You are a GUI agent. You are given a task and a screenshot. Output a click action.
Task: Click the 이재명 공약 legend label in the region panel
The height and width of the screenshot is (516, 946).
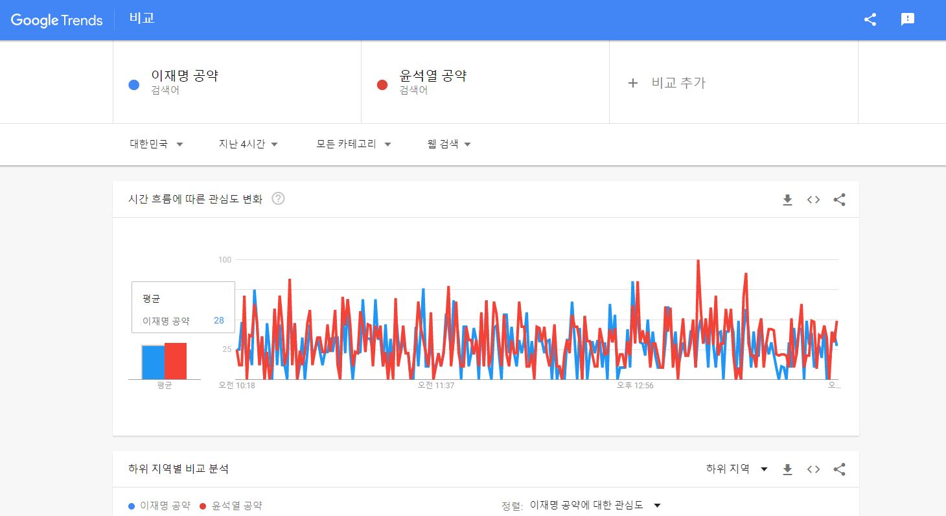tap(165, 506)
